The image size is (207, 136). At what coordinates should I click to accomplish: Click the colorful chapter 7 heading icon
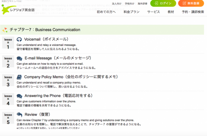(5, 30)
